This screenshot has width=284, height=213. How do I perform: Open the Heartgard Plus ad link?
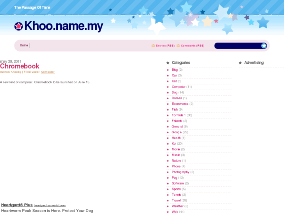[17, 205]
